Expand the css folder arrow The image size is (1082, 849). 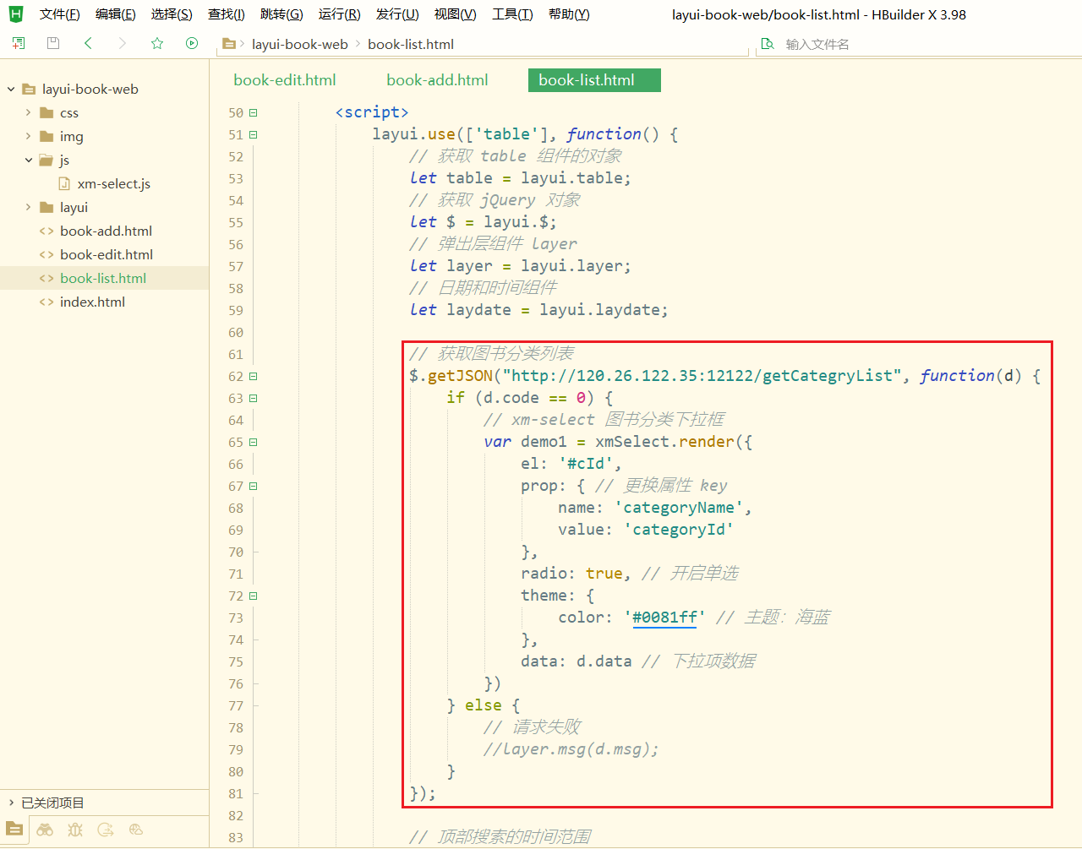28,112
